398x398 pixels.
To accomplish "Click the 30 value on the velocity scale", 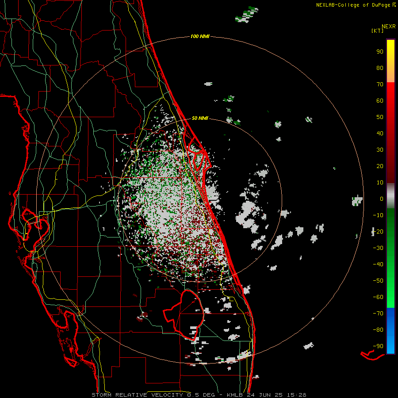I will click(380, 150).
